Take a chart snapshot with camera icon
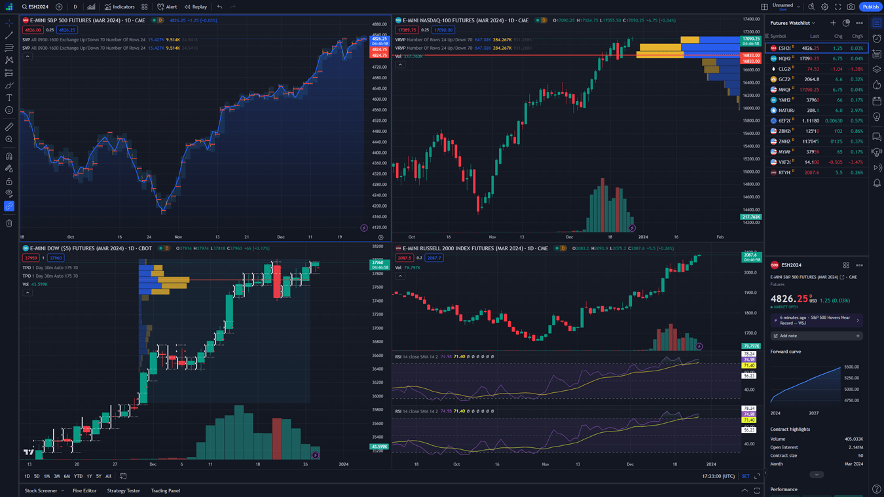Image resolution: width=884 pixels, height=497 pixels. point(851,7)
